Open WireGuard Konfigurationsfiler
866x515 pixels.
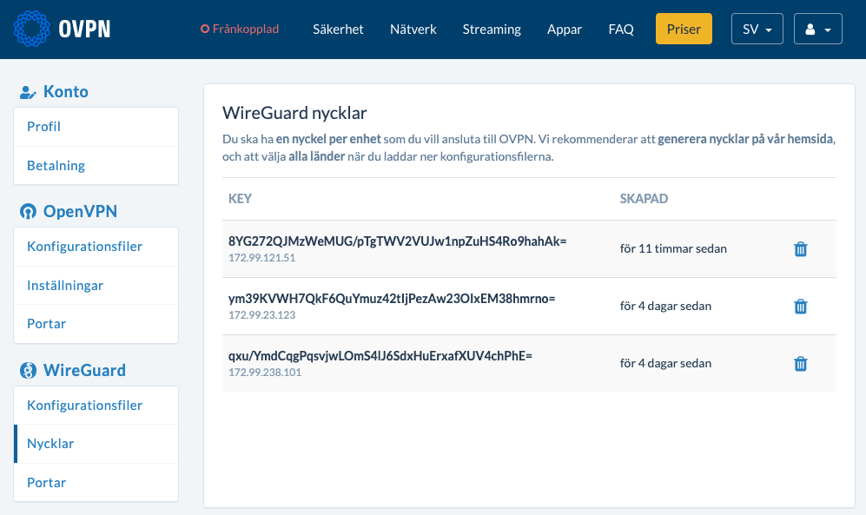96,406
